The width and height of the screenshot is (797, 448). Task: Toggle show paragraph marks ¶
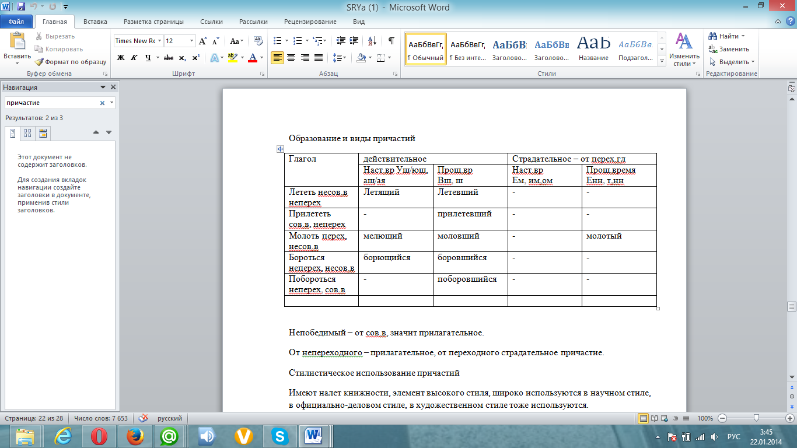coord(391,41)
